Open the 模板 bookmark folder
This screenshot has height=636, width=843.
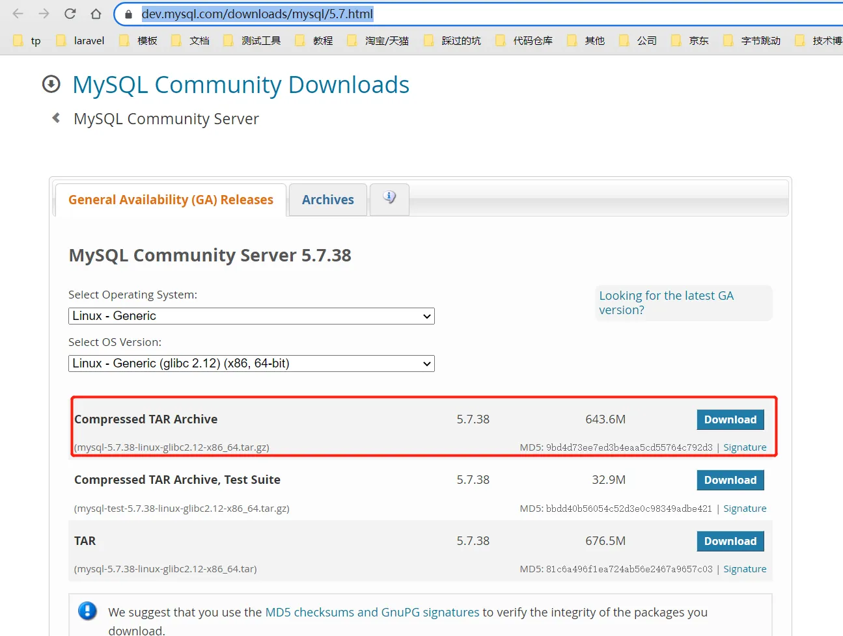pyautogui.click(x=138, y=40)
